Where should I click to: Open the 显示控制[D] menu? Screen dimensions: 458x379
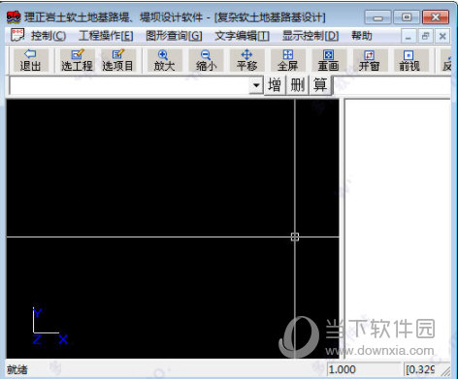(x=311, y=36)
